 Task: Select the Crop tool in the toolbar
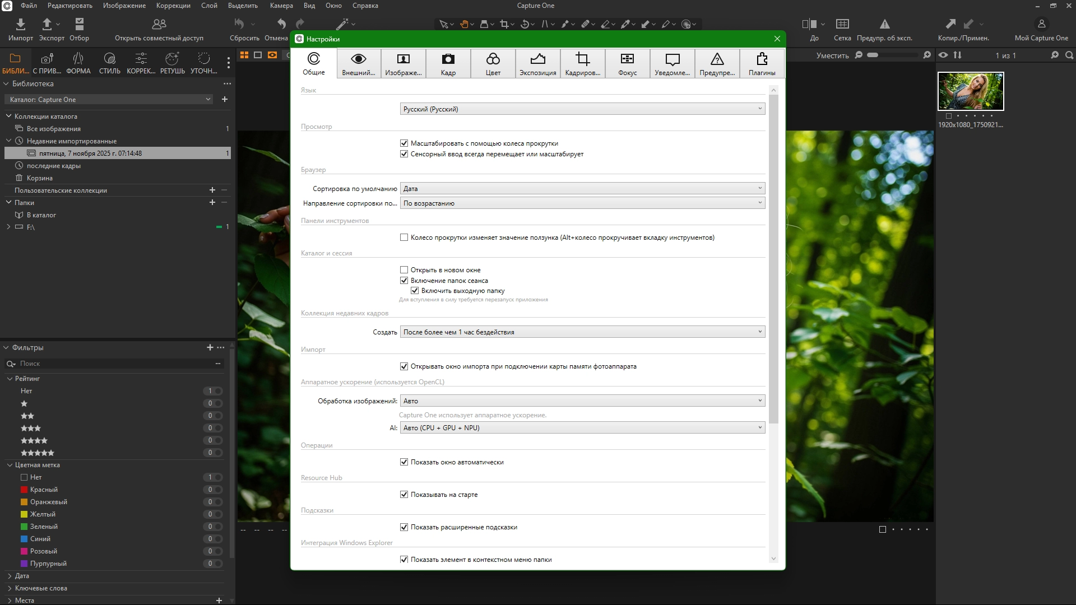point(504,24)
